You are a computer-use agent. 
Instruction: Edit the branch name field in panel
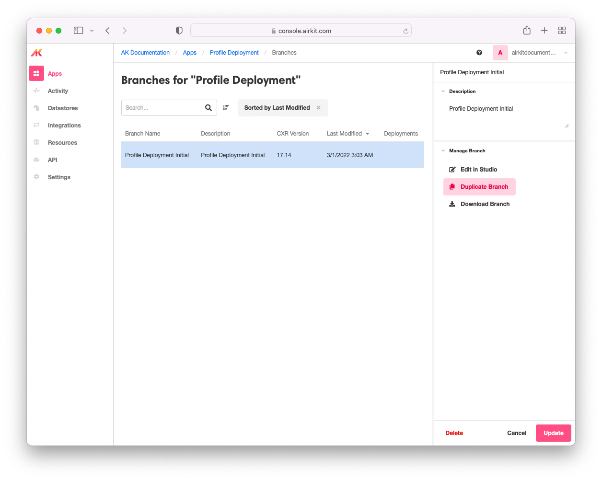[504, 72]
